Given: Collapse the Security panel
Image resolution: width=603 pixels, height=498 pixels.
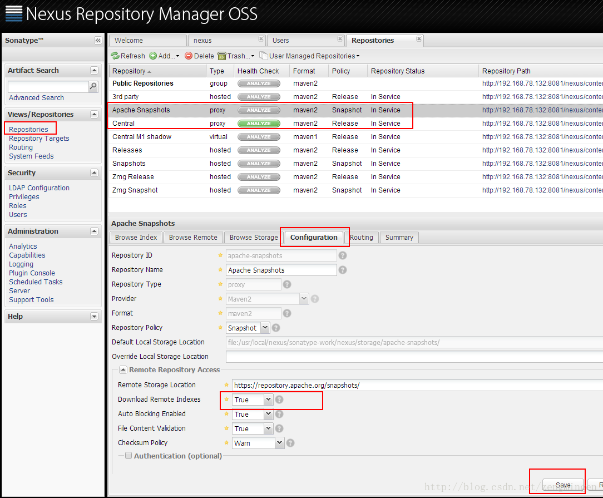Looking at the screenshot, I should pyautogui.click(x=94, y=172).
